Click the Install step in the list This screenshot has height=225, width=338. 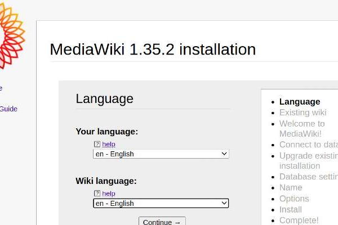pyautogui.click(x=291, y=209)
